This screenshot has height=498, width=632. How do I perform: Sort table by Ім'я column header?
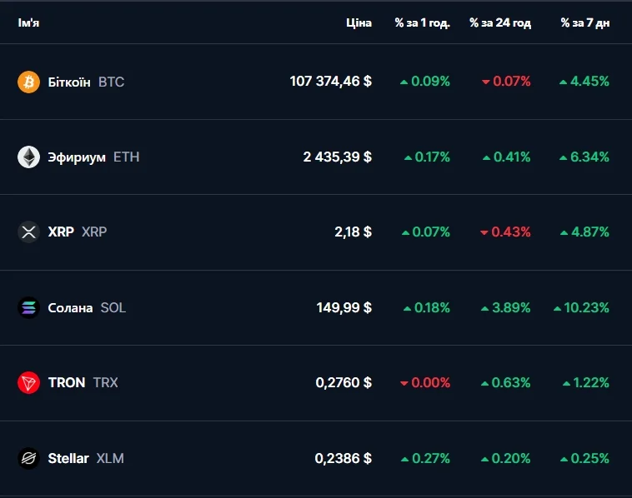(x=28, y=22)
